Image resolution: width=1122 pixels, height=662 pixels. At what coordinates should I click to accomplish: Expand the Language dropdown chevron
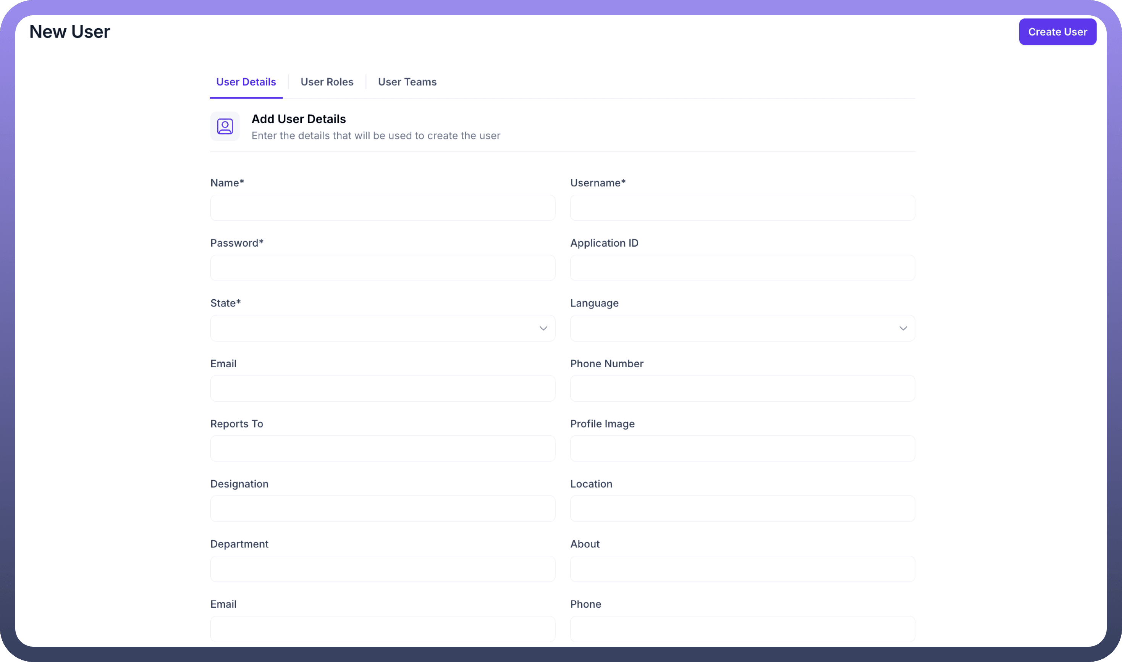[903, 328]
